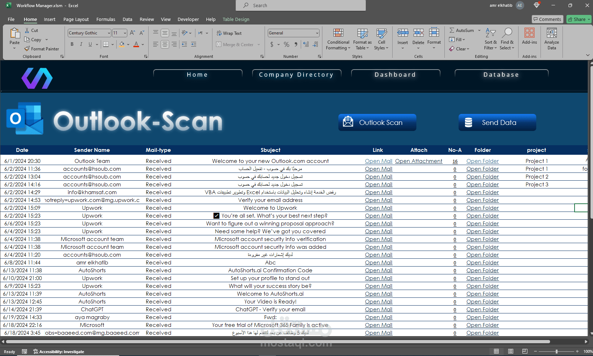Toggle Underline formatting

tap(90, 44)
